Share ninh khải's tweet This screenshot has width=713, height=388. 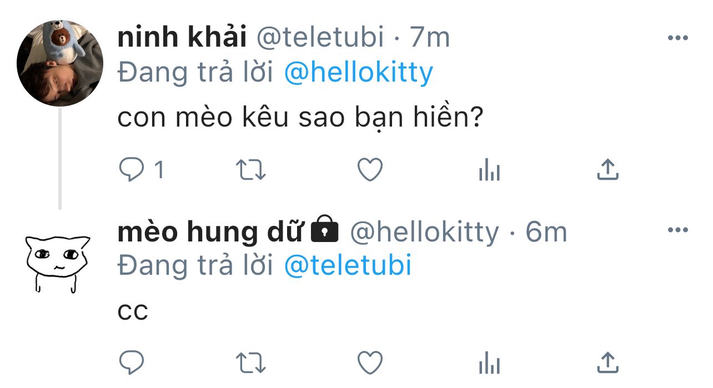coord(608,169)
